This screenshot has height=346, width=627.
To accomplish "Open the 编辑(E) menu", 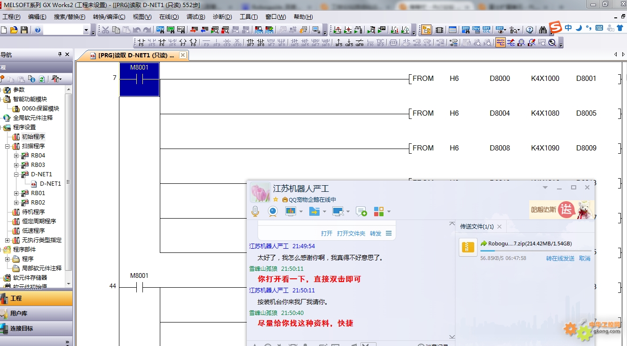I will [x=37, y=17].
